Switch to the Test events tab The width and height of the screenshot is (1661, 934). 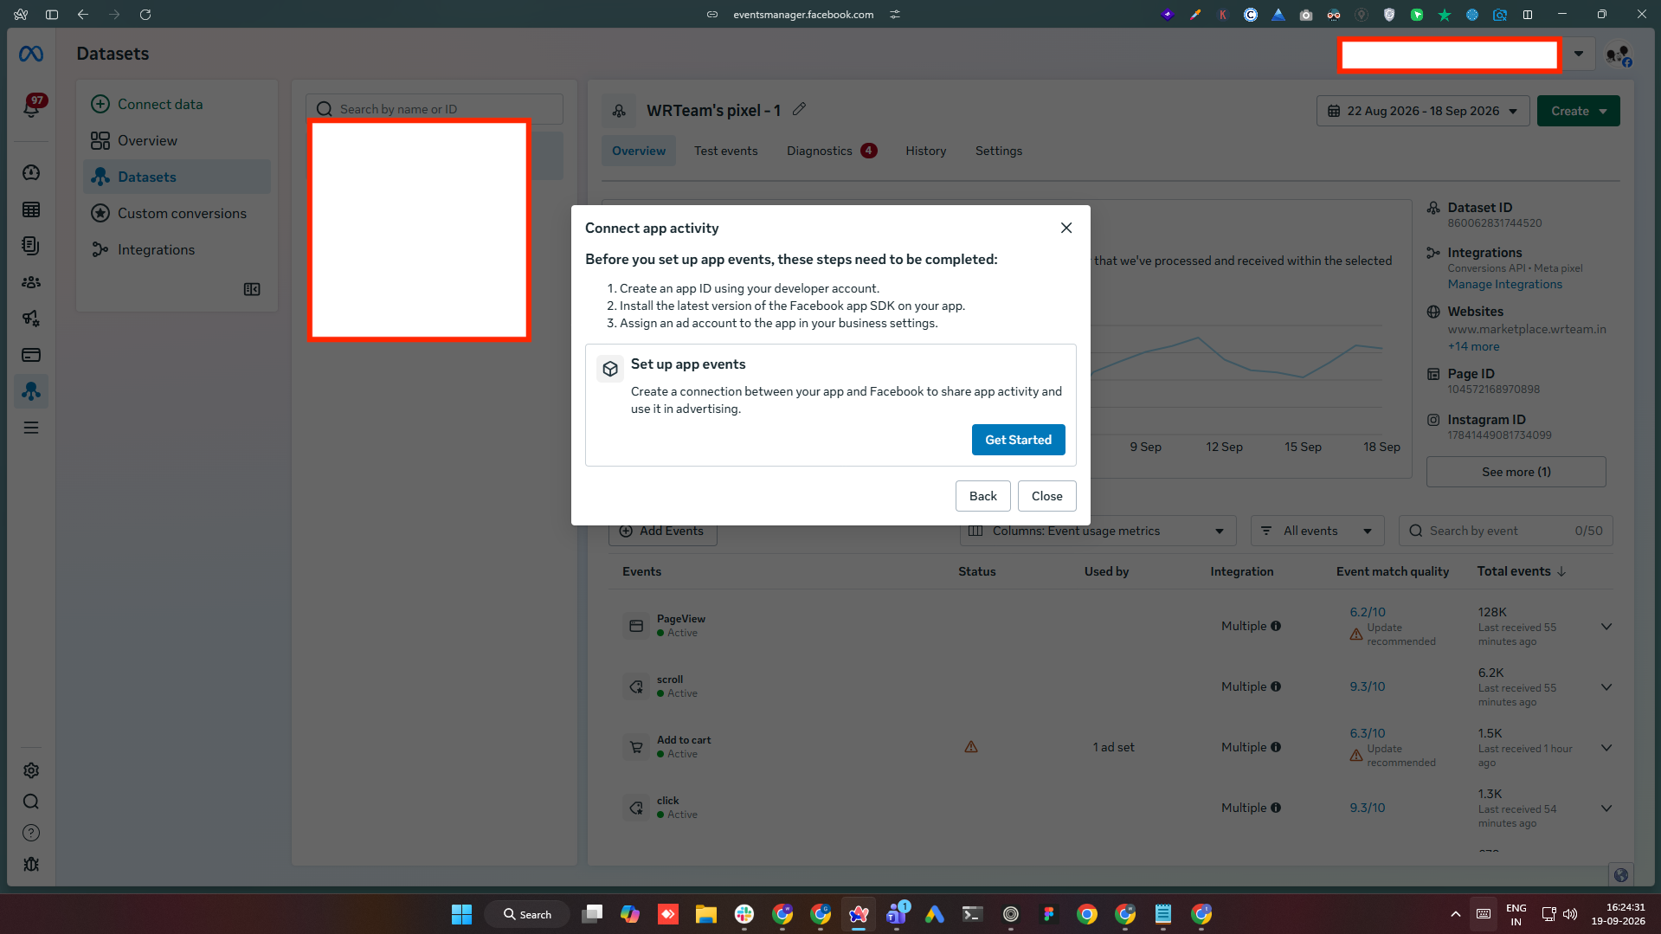(x=725, y=151)
